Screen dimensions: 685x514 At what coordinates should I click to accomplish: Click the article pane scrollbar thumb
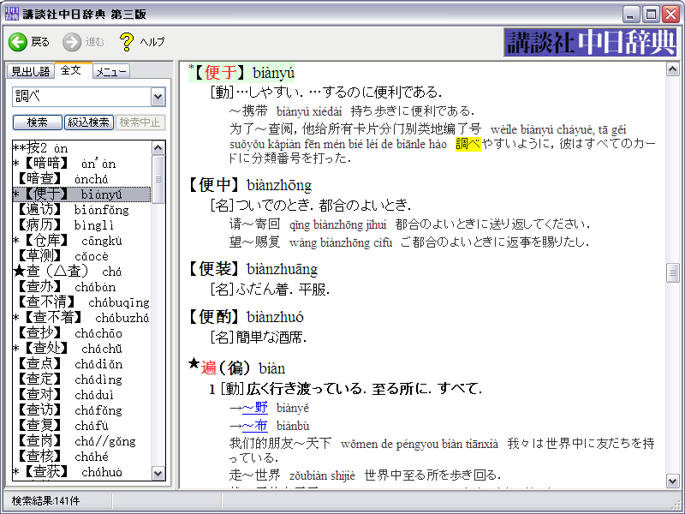[x=673, y=273]
